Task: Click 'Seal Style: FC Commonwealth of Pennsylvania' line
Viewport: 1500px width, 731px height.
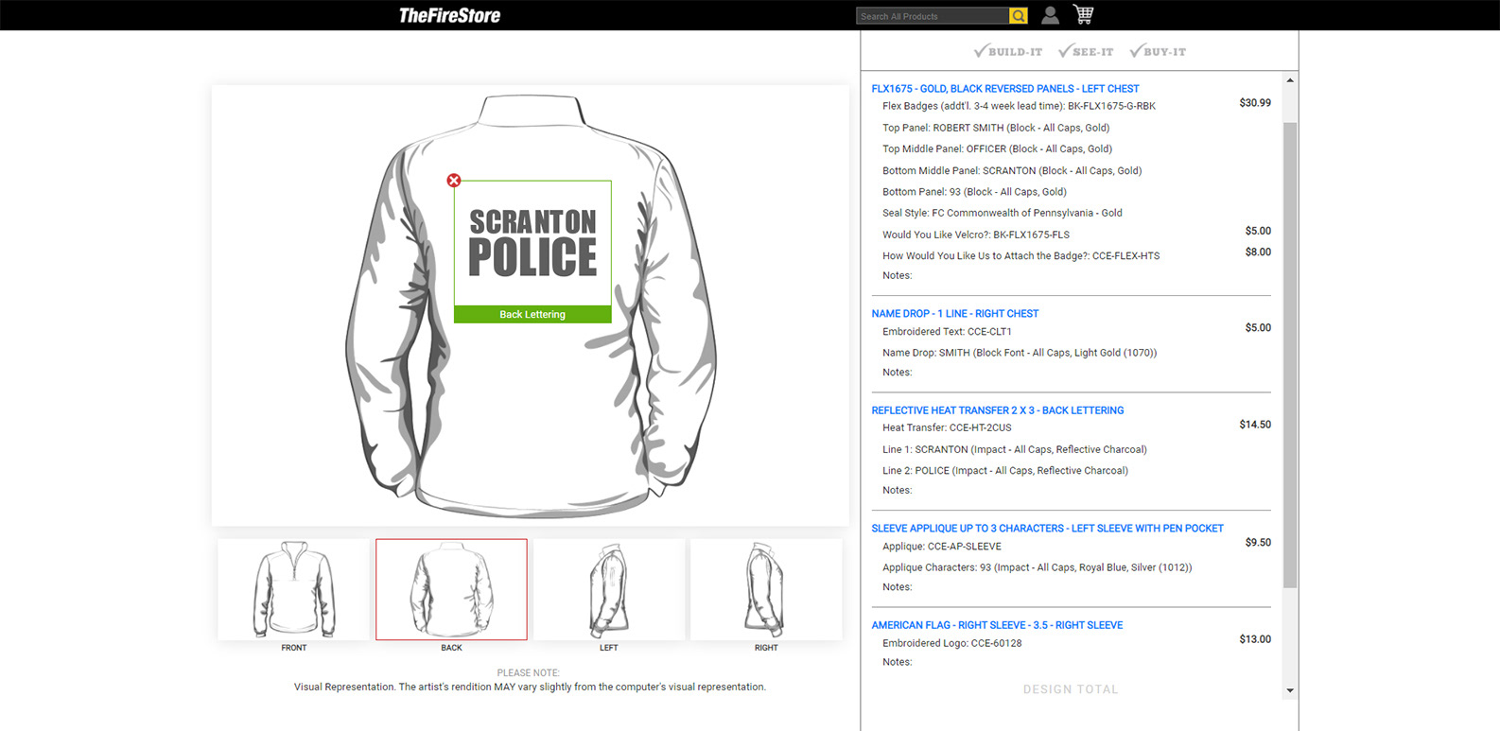Action: pos(1003,214)
